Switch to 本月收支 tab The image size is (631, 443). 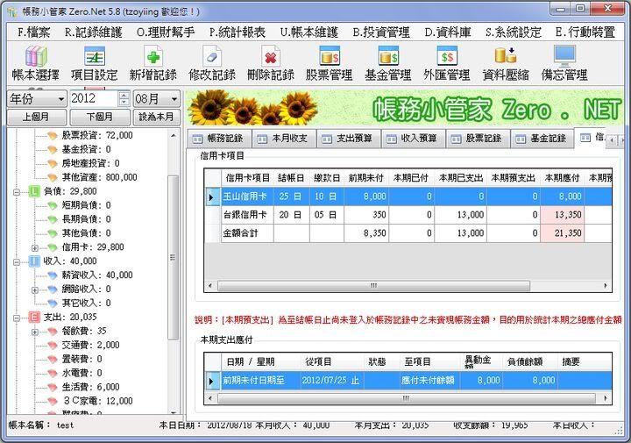(x=284, y=139)
